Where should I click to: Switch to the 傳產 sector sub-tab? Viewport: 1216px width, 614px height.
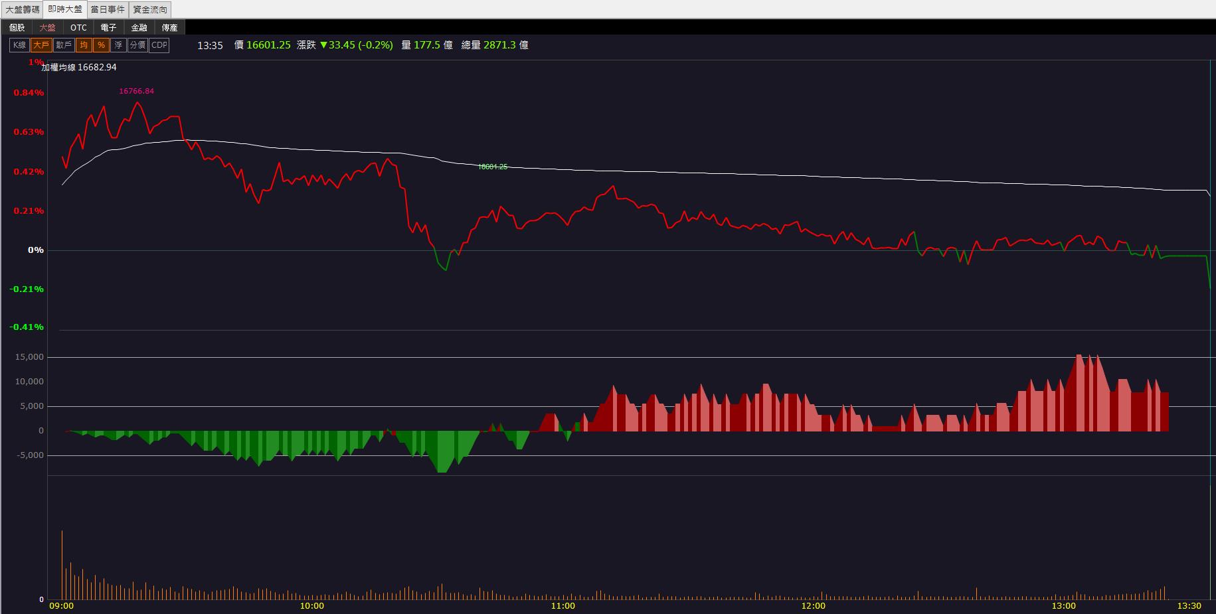click(x=170, y=28)
